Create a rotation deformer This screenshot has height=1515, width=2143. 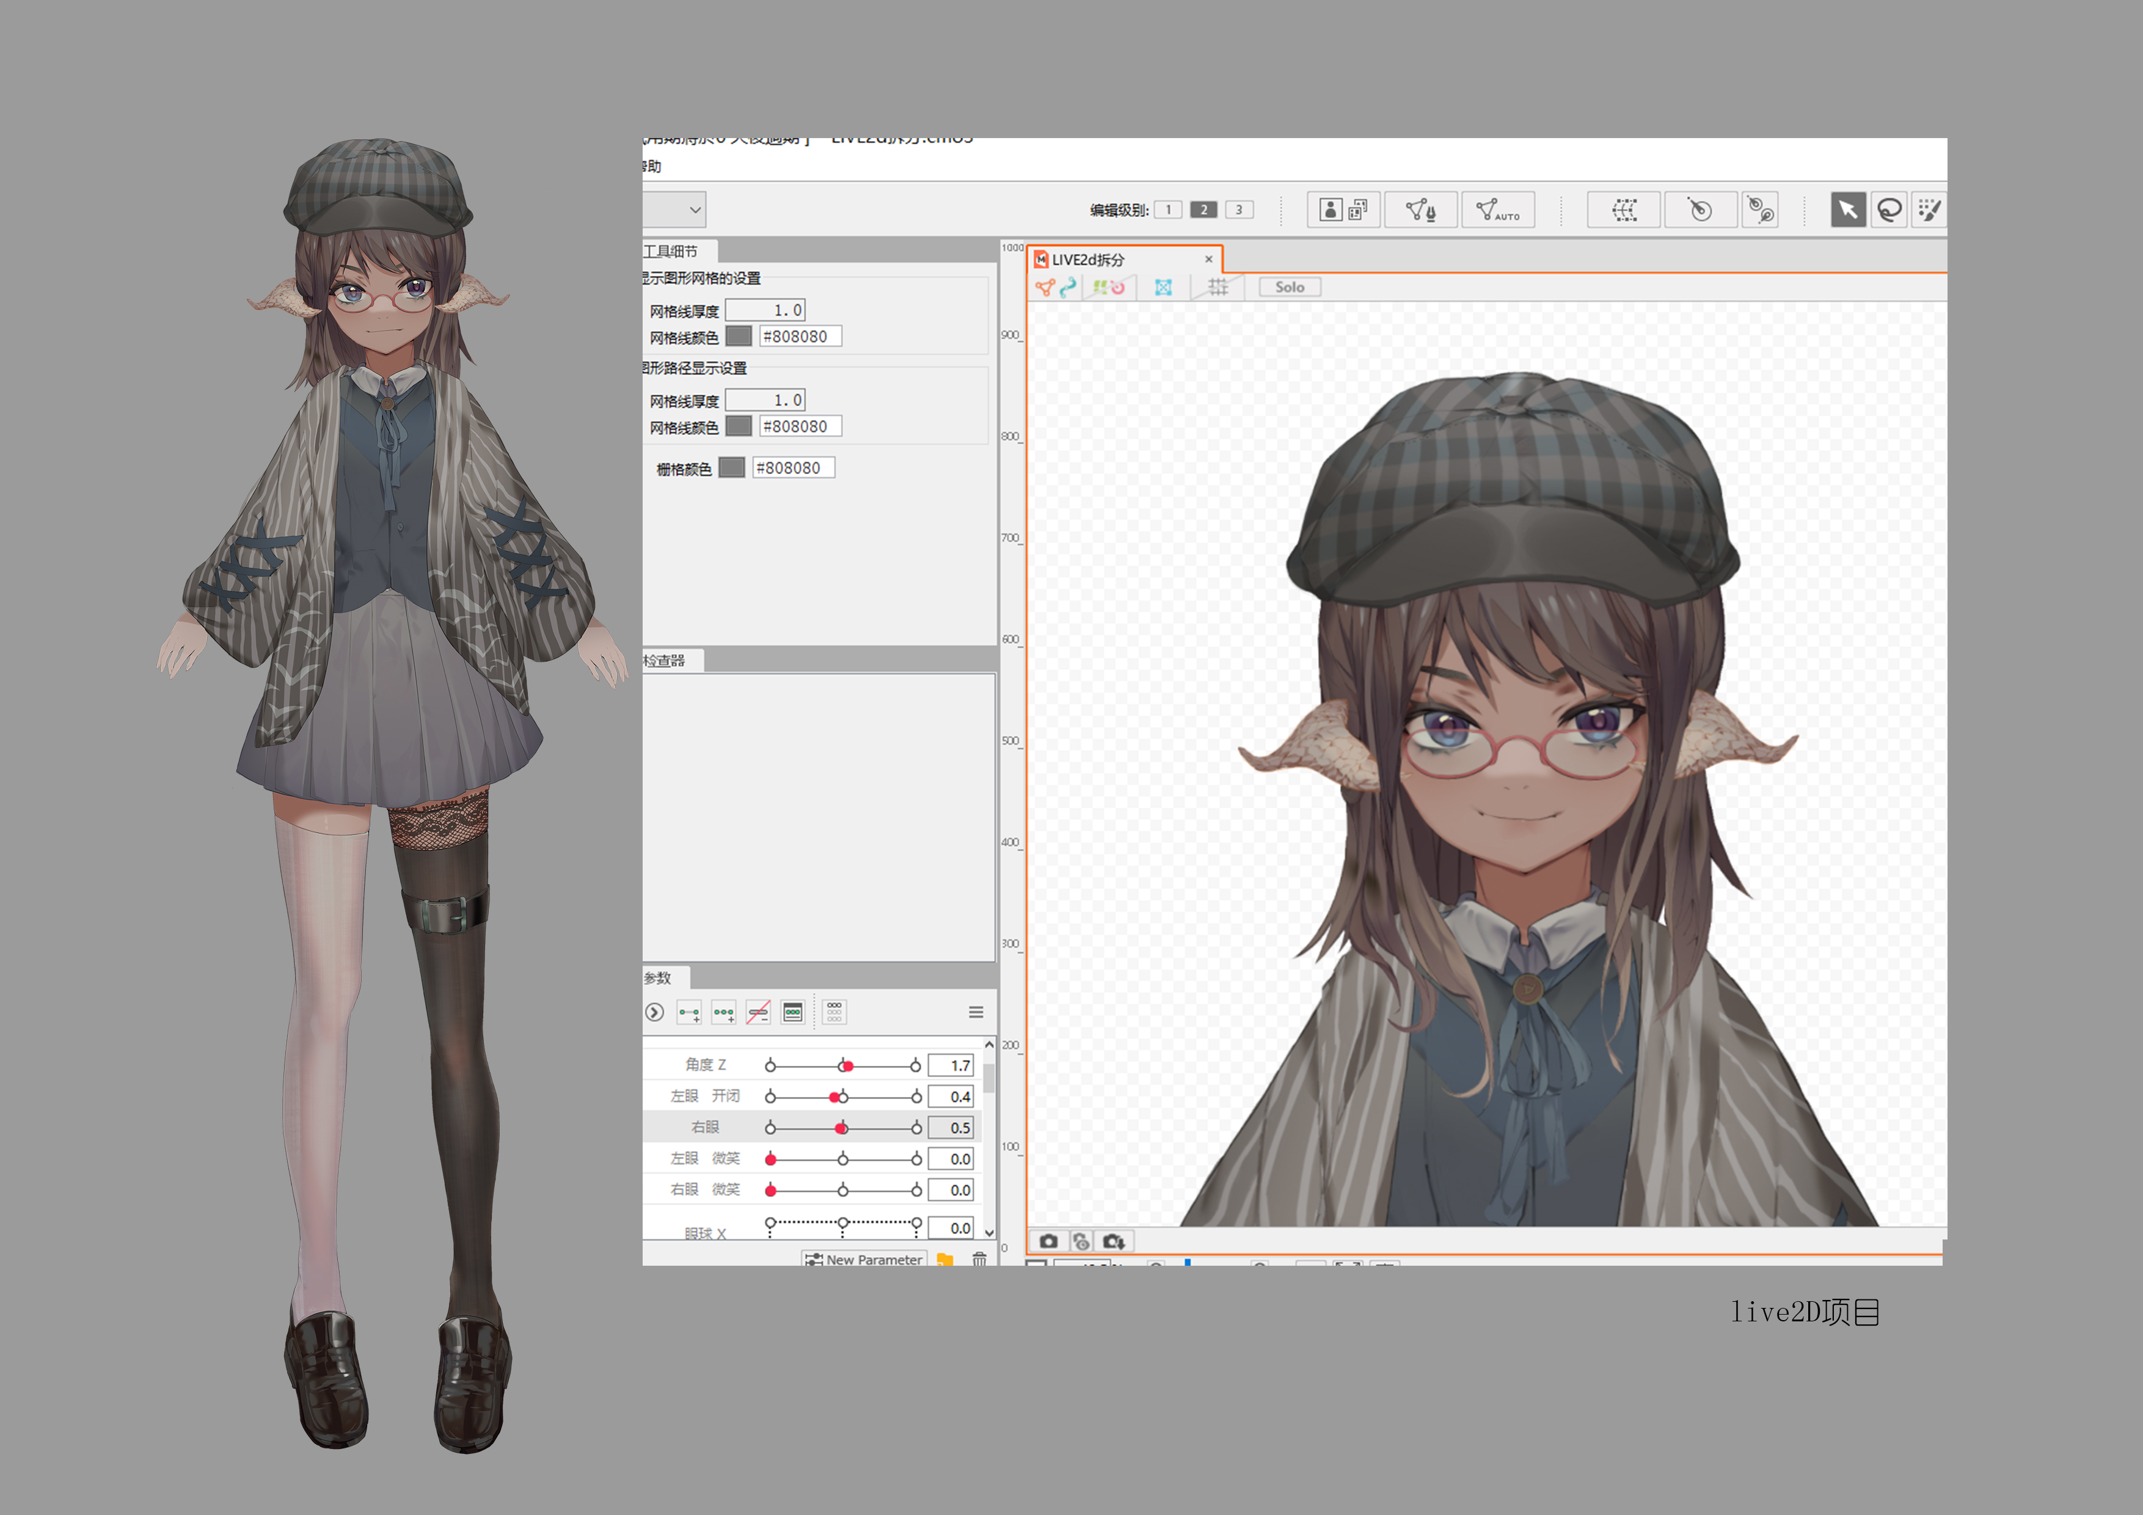(1701, 210)
